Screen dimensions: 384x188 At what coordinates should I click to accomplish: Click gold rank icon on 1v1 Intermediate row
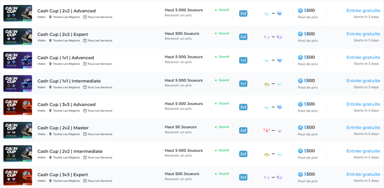pos(267,84)
